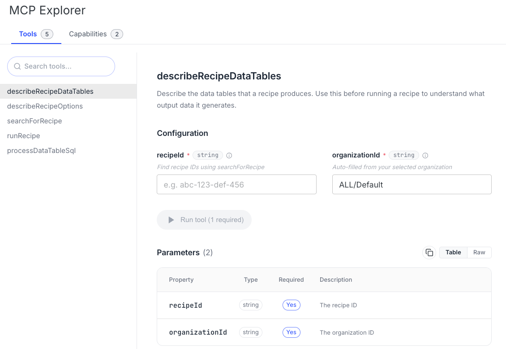Click string type badge beside recipeId label
This screenshot has height=349, width=506.
(208, 155)
